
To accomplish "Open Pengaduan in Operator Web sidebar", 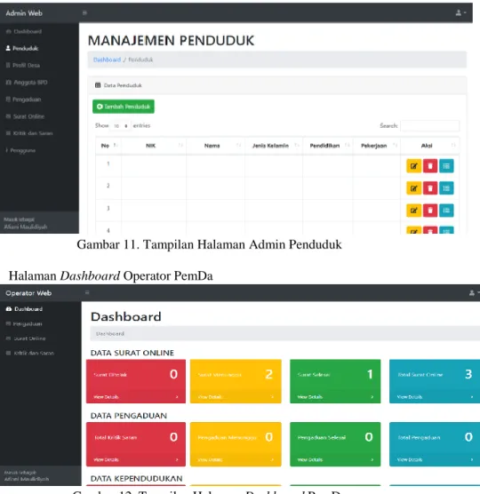I will click(24, 323).
